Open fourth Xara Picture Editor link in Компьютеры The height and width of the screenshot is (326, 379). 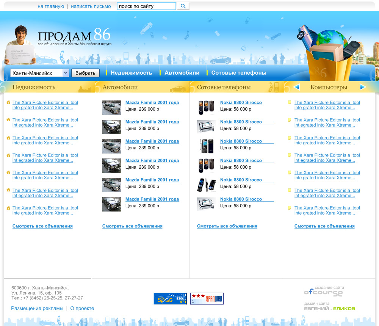[327, 158]
